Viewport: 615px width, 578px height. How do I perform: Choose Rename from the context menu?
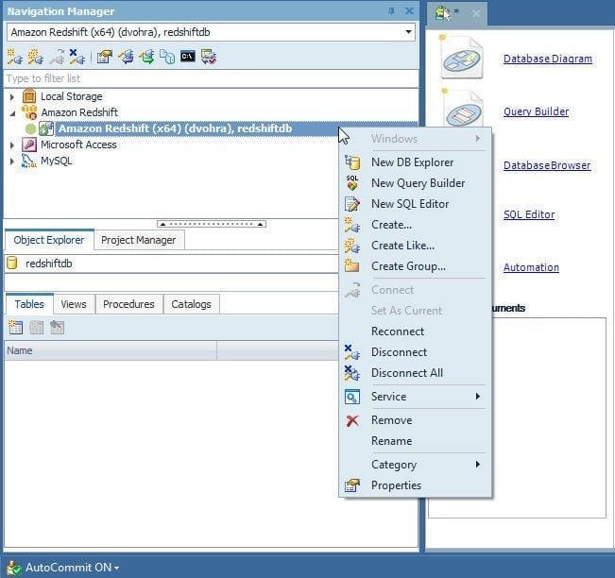coord(415,441)
